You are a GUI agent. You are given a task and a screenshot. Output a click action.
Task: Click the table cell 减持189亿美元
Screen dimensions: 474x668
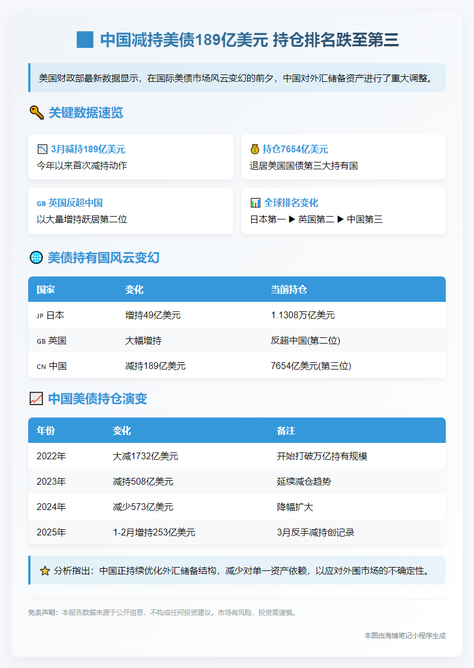[x=156, y=366]
